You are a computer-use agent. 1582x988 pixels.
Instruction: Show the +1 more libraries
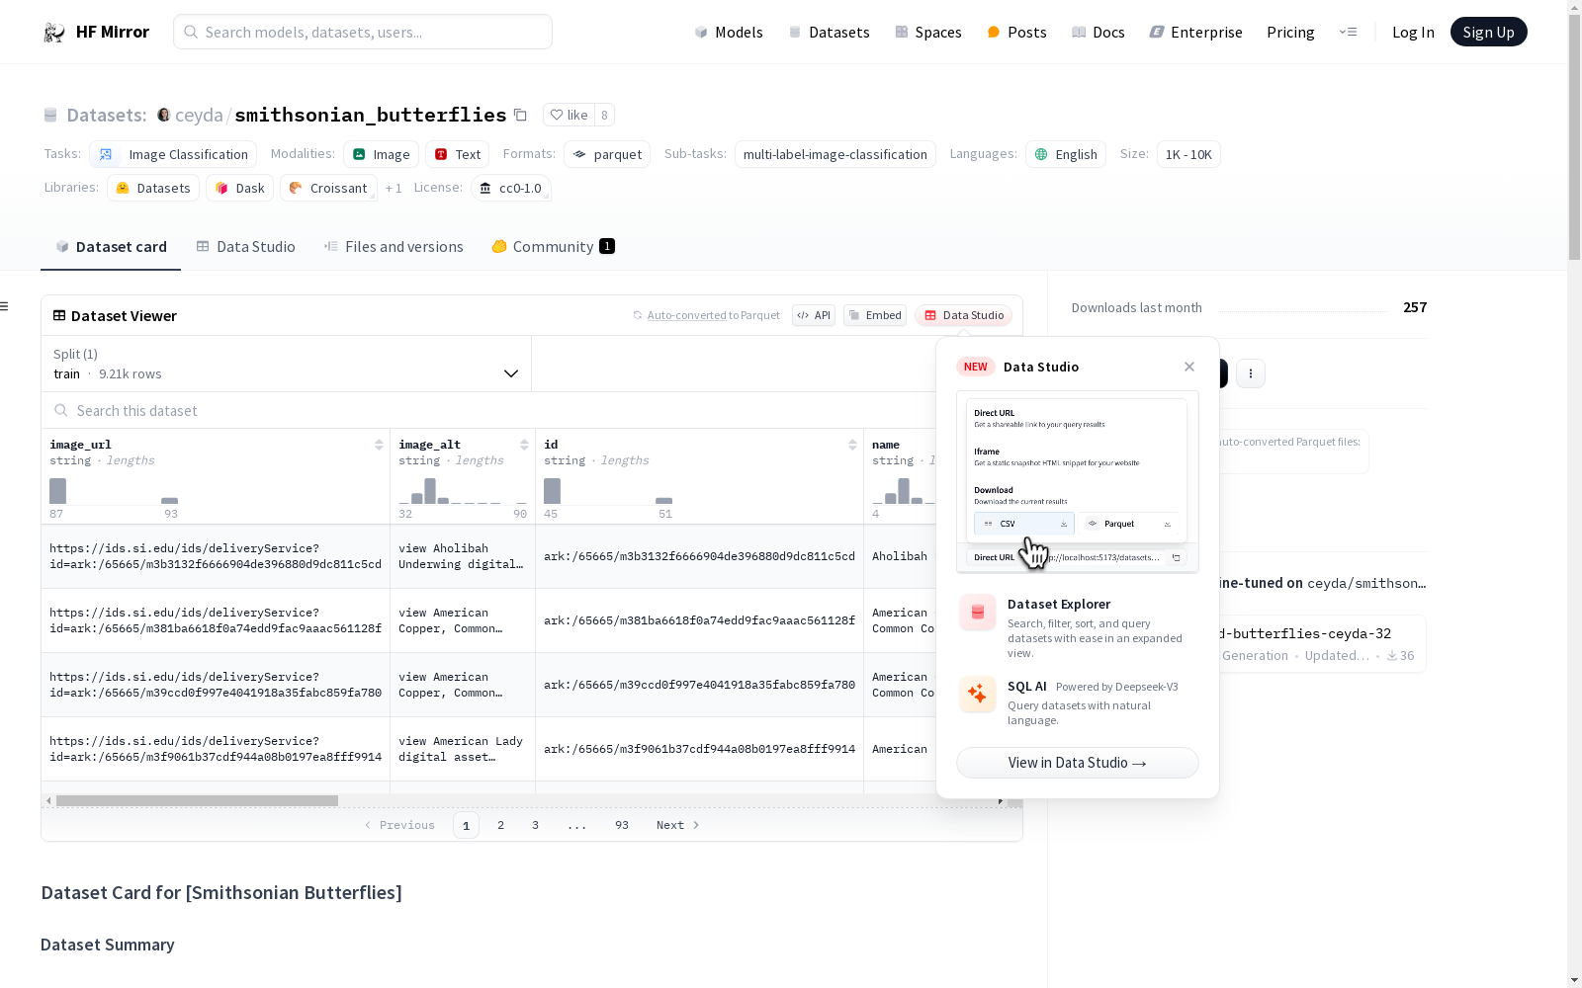(394, 188)
